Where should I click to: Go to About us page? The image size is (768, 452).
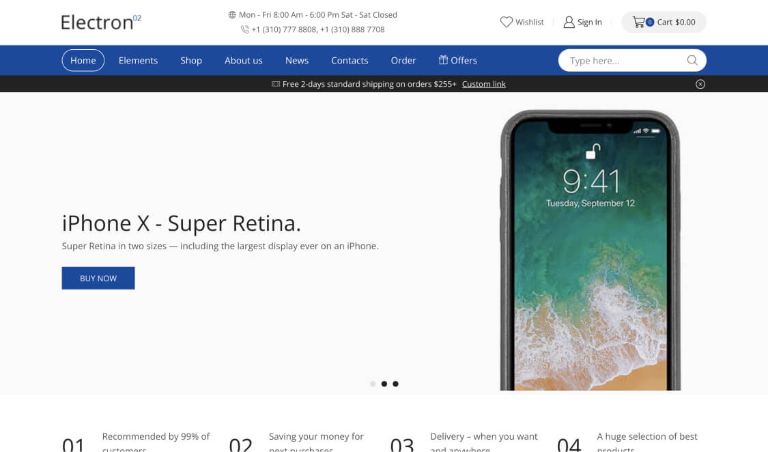[244, 60]
